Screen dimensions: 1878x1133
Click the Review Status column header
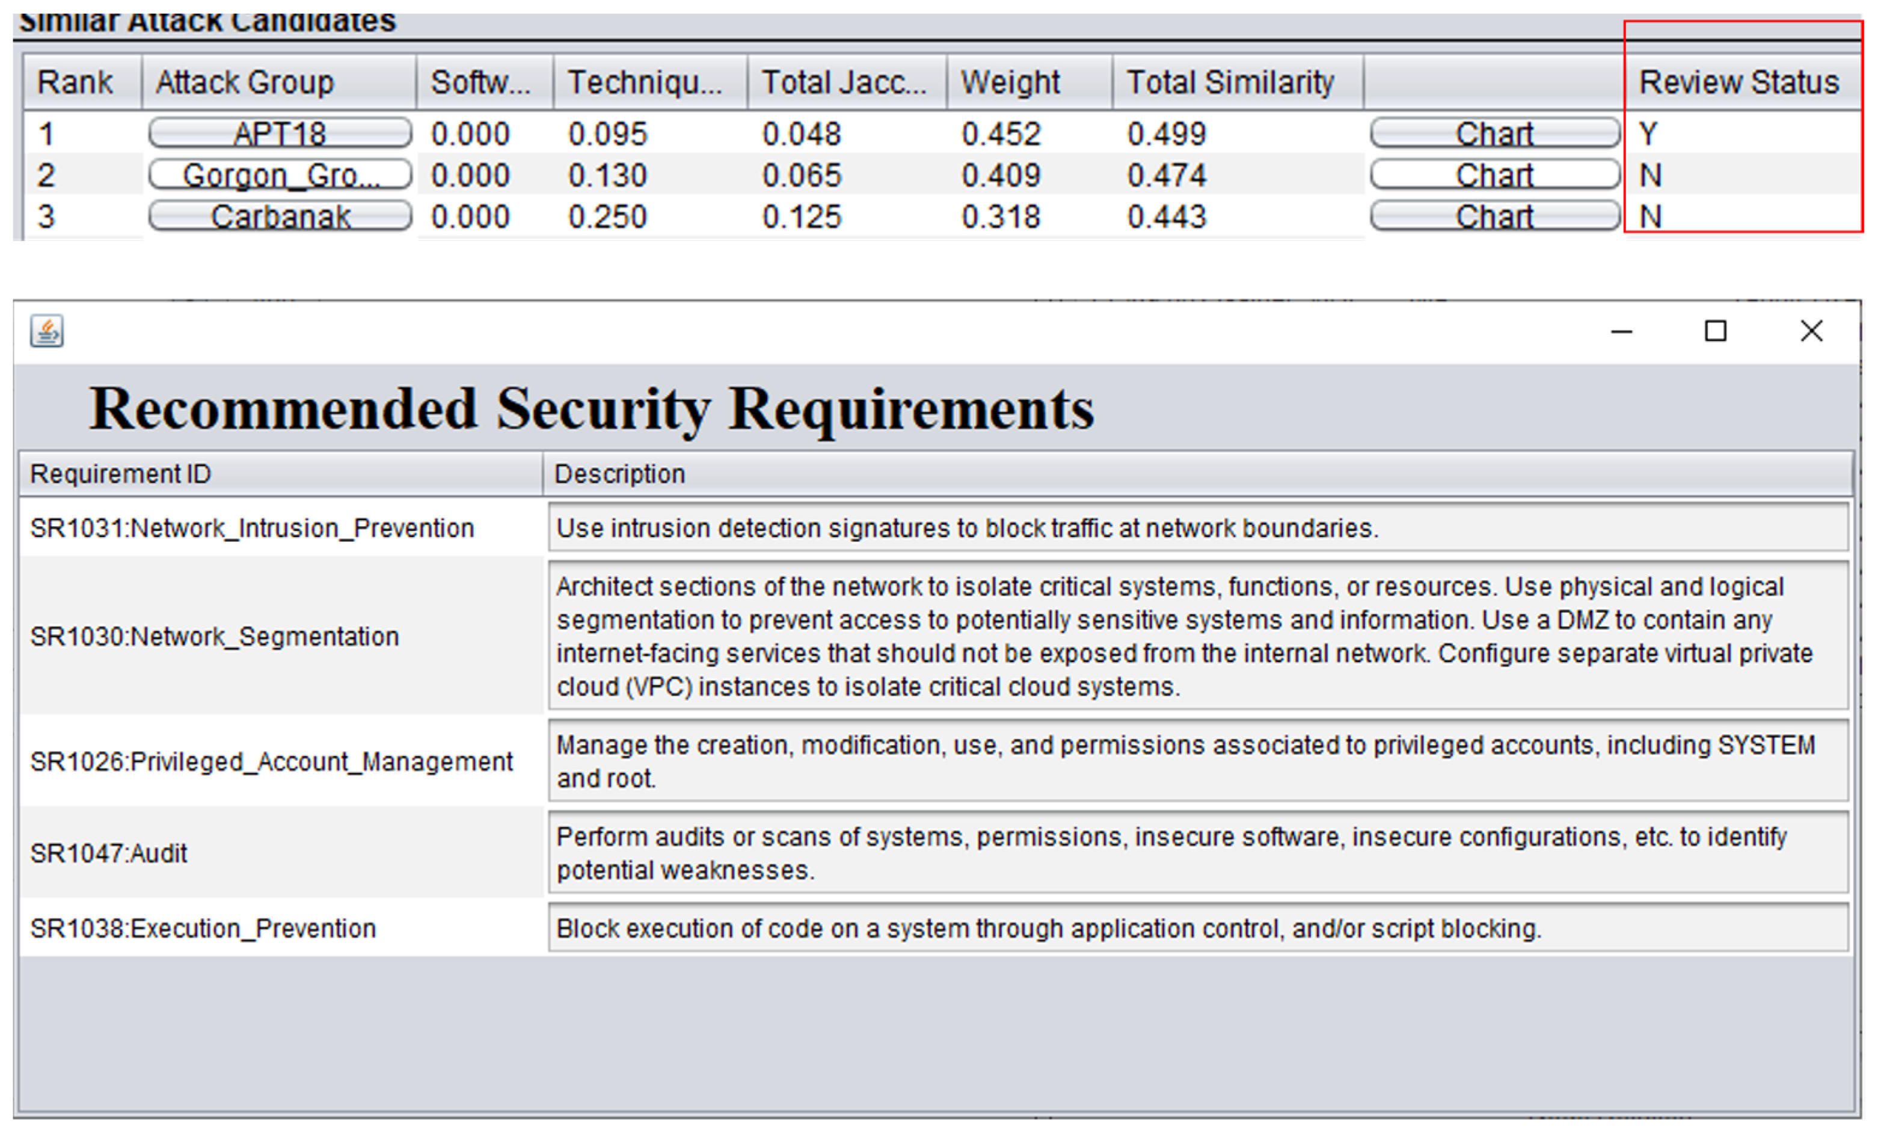click(1739, 82)
